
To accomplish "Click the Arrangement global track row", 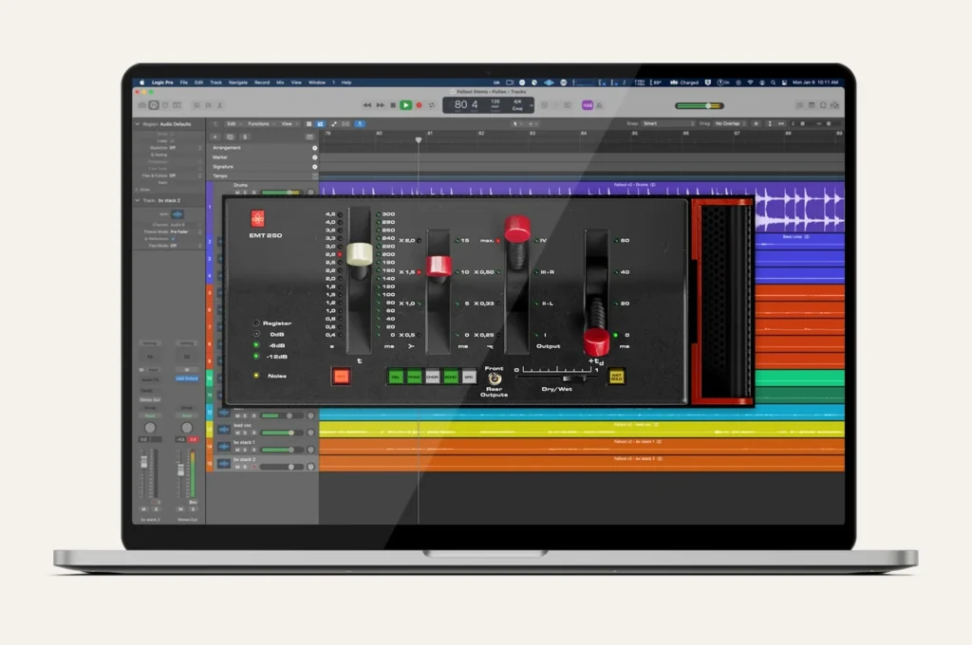I will pos(262,148).
